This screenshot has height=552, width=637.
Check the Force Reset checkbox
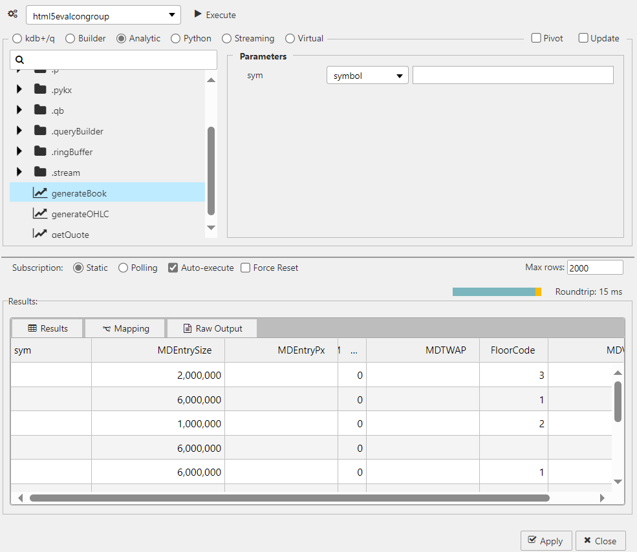point(246,268)
